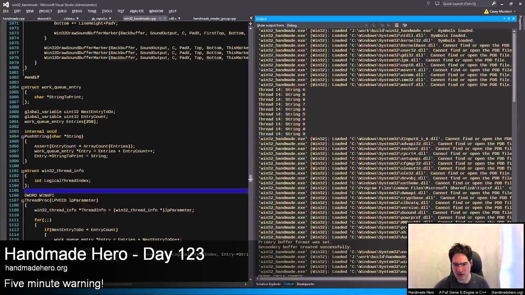525x295 pixels.
Task: Focus the Quick Launch search field
Action: [x=468, y=4]
